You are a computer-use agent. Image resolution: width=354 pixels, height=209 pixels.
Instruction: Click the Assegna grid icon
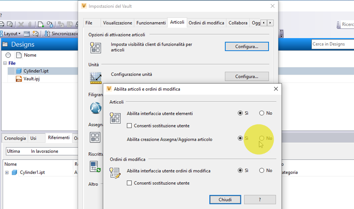click(95, 137)
